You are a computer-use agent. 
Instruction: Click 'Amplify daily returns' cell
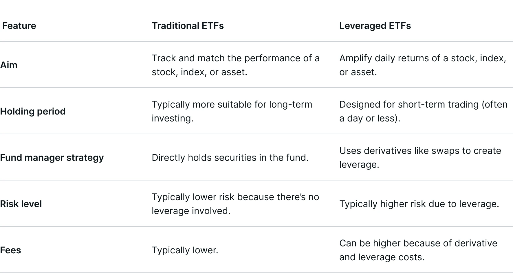(422, 58)
